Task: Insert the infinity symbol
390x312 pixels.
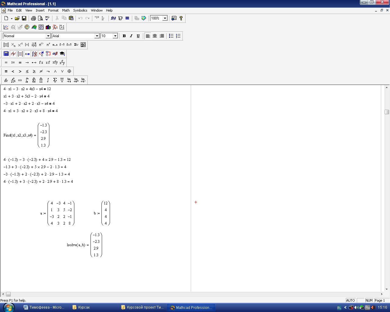Action: (20, 80)
